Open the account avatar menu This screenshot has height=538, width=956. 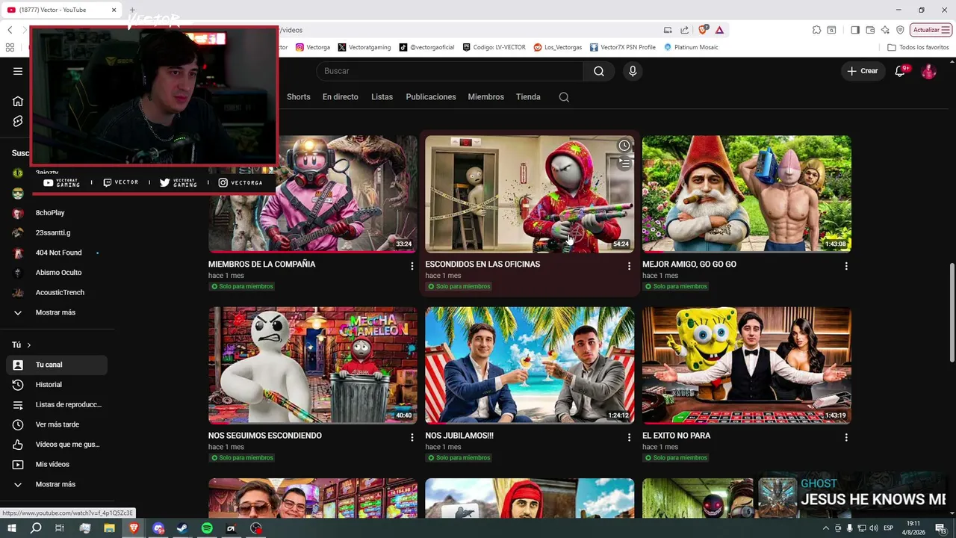pos(928,71)
